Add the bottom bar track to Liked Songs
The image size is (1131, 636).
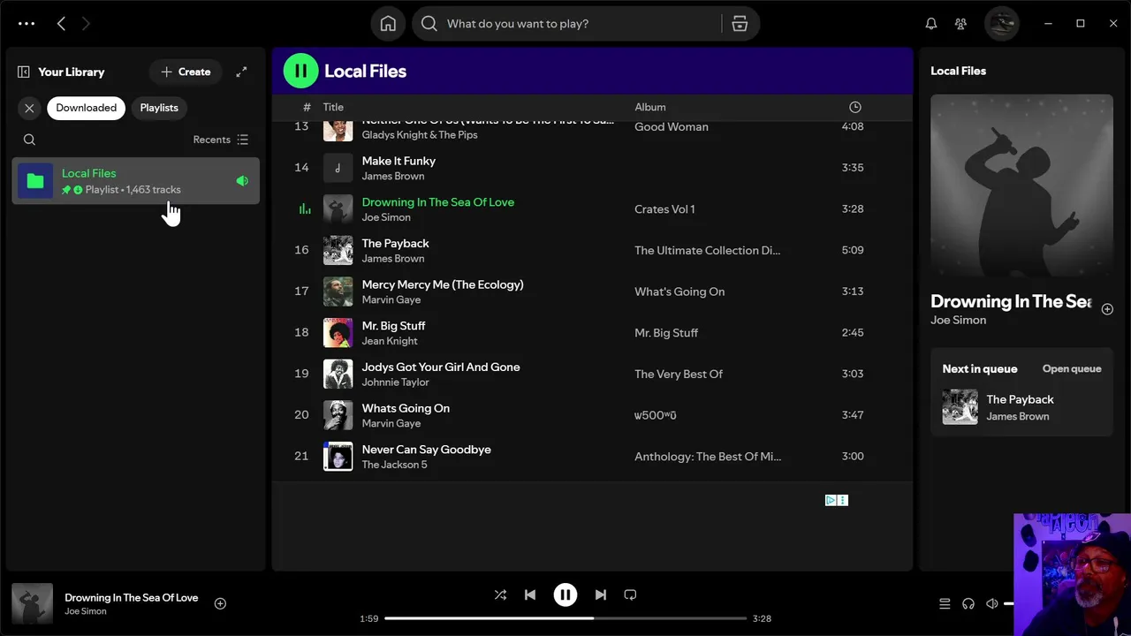coord(220,603)
